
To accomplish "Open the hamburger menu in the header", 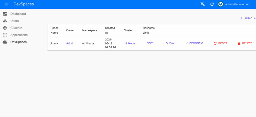I will [x=7, y=4].
